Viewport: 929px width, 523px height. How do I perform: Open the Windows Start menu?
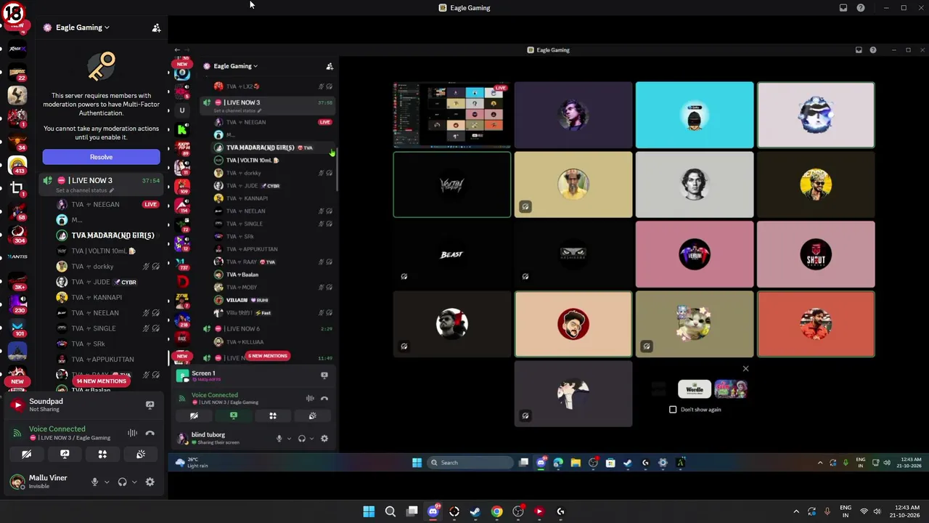[x=369, y=511]
